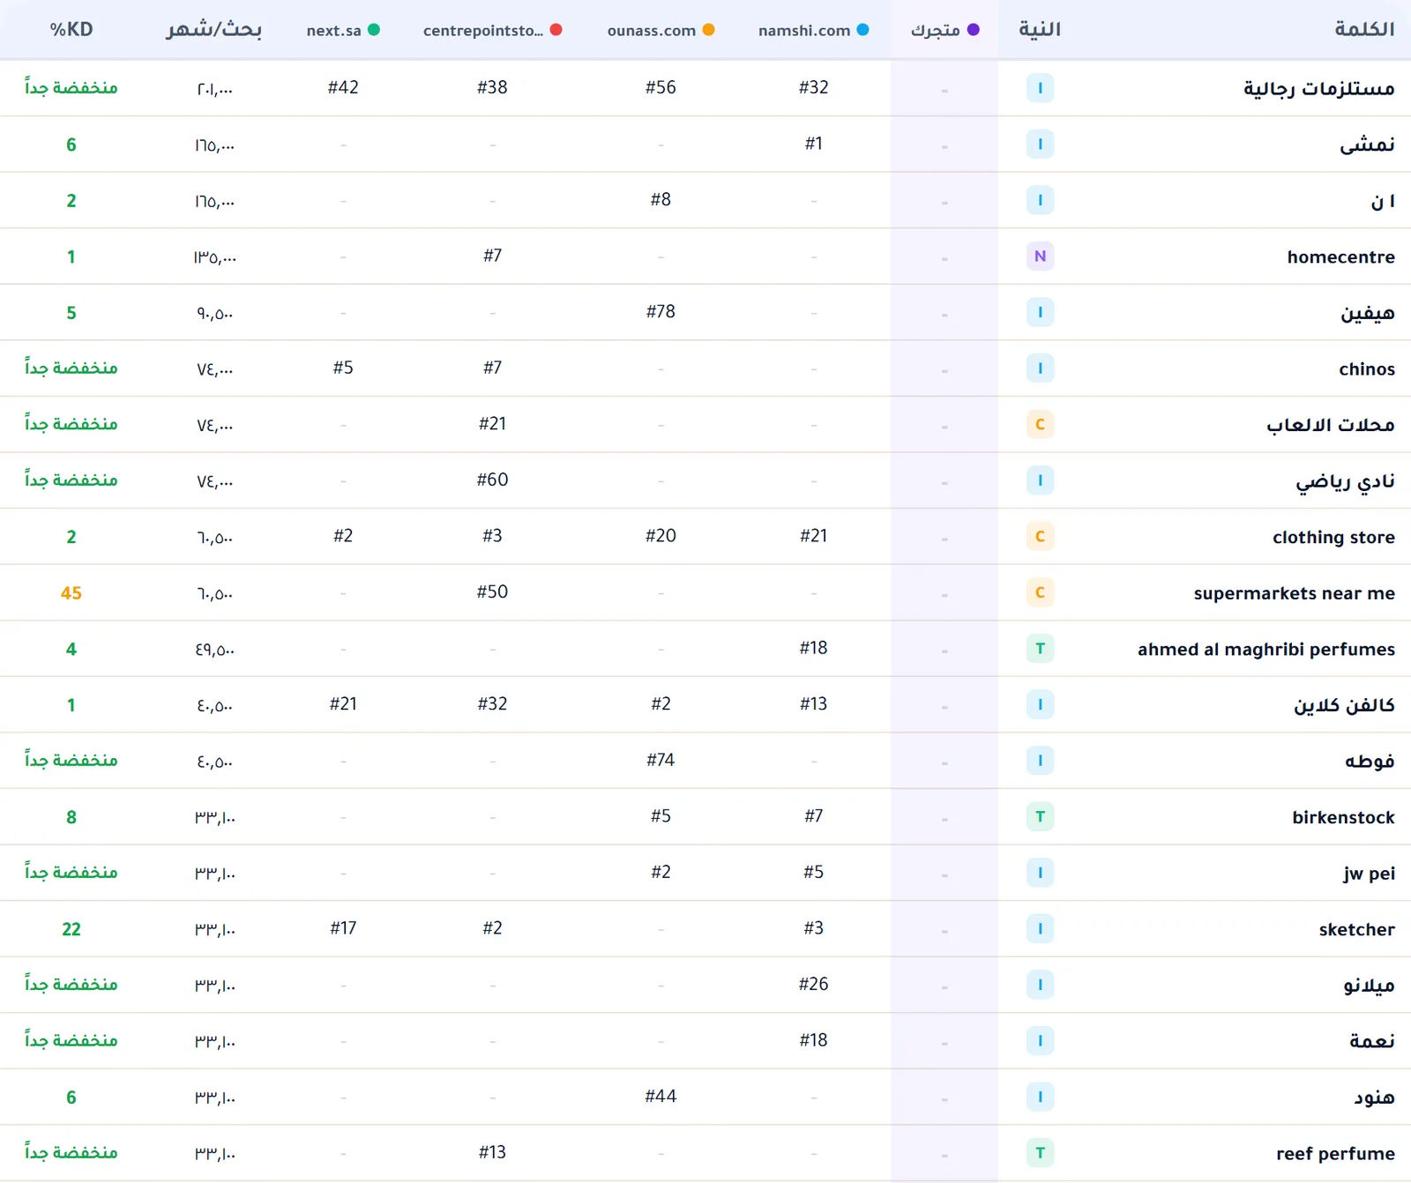1411x1183 pixels.
Task: Sort the table by النية column
Action: pos(1040,29)
